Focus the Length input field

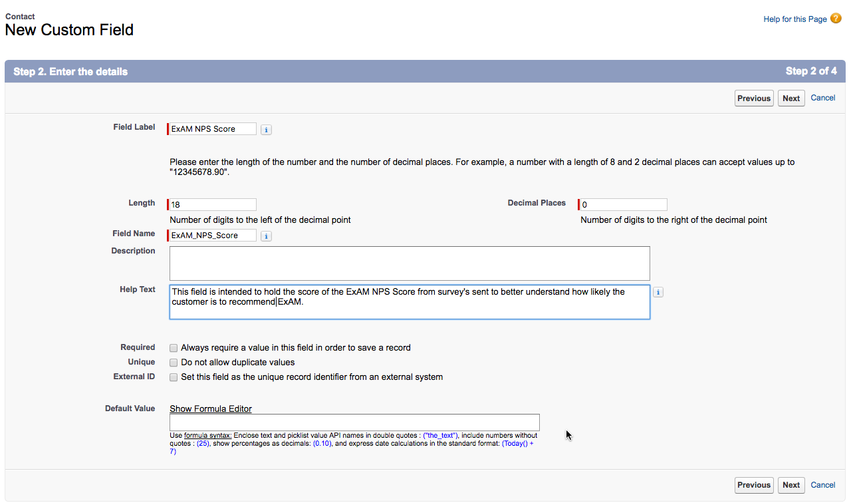tap(213, 205)
